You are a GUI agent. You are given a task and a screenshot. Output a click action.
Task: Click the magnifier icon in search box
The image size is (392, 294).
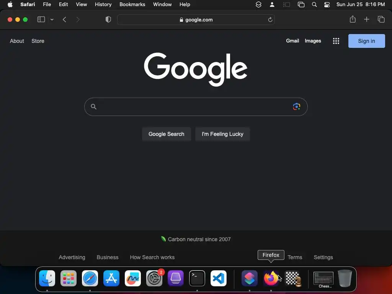click(x=93, y=107)
